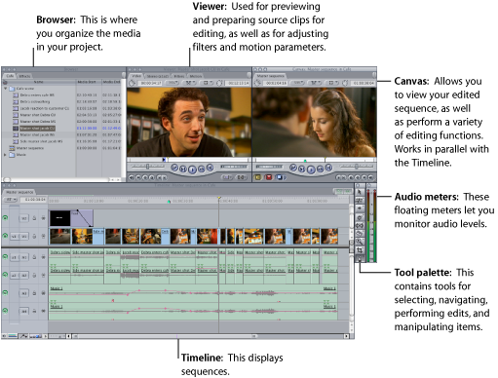Toggle audibility of audio track A3
The width and height of the screenshot is (498, 378).
(5, 292)
